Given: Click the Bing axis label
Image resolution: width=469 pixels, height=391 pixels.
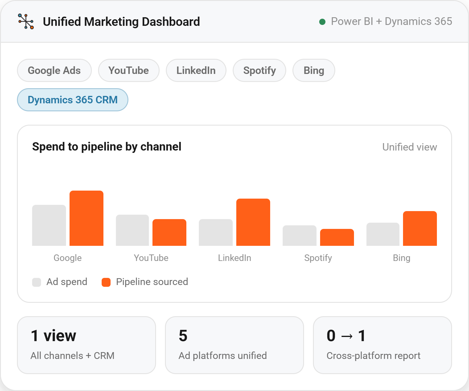Looking at the screenshot, I should click(x=402, y=258).
